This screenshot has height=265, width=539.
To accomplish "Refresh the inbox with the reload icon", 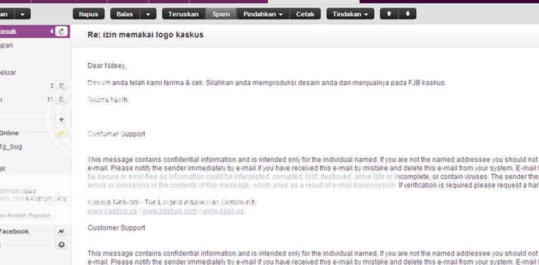I will [x=61, y=31].
